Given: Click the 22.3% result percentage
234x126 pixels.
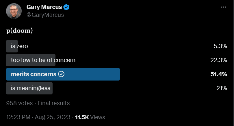Looking at the screenshot, I should point(219,60).
